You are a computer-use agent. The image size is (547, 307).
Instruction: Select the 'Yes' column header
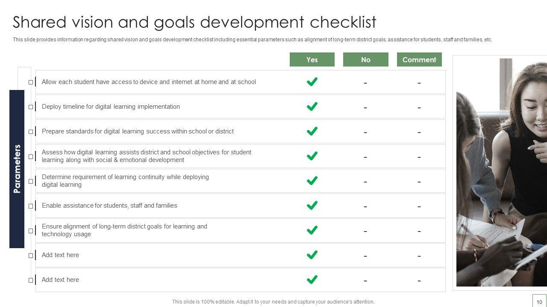pos(312,60)
